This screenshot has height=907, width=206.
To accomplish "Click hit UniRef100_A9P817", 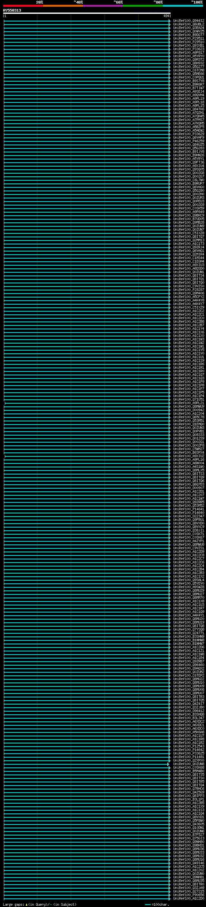I will [189, 52].
